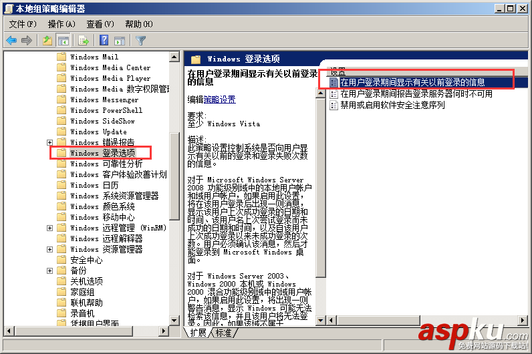The image size is (532, 354).
Task: Switch to the 标准 tab
Action: pyautogui.click(x=223, y=333)
